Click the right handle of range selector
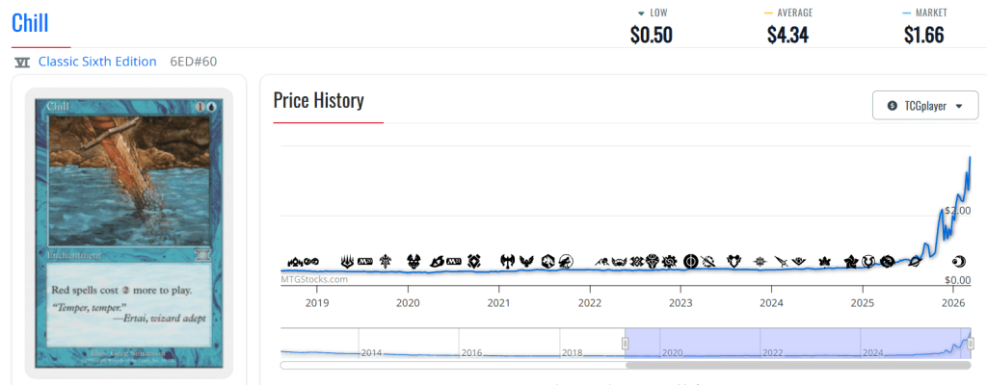The width and height of the screenshot is (987, 385). 971,344
